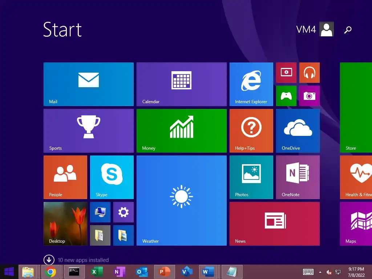This screenshot has height=279, width=372.
Task: Launch OneNote from the taskbar
Action: [120, 272]
